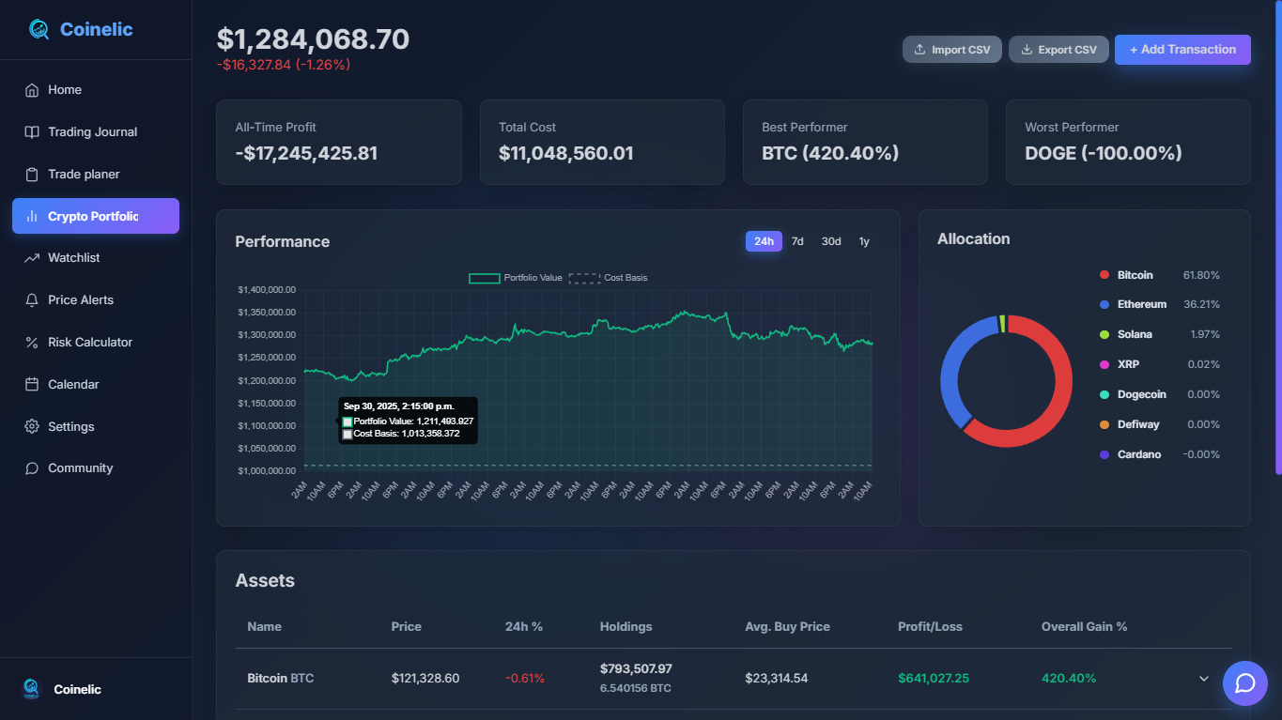The height and width of the screenshot is (720, 1282).
Task: Select the Risk Calculator percent icon
Action: [31, 342]
